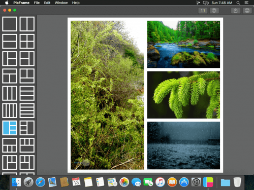Pick the two-by-two grid layout
The width and height of the screenshot is (254, 190).
[x=27, y=41]
